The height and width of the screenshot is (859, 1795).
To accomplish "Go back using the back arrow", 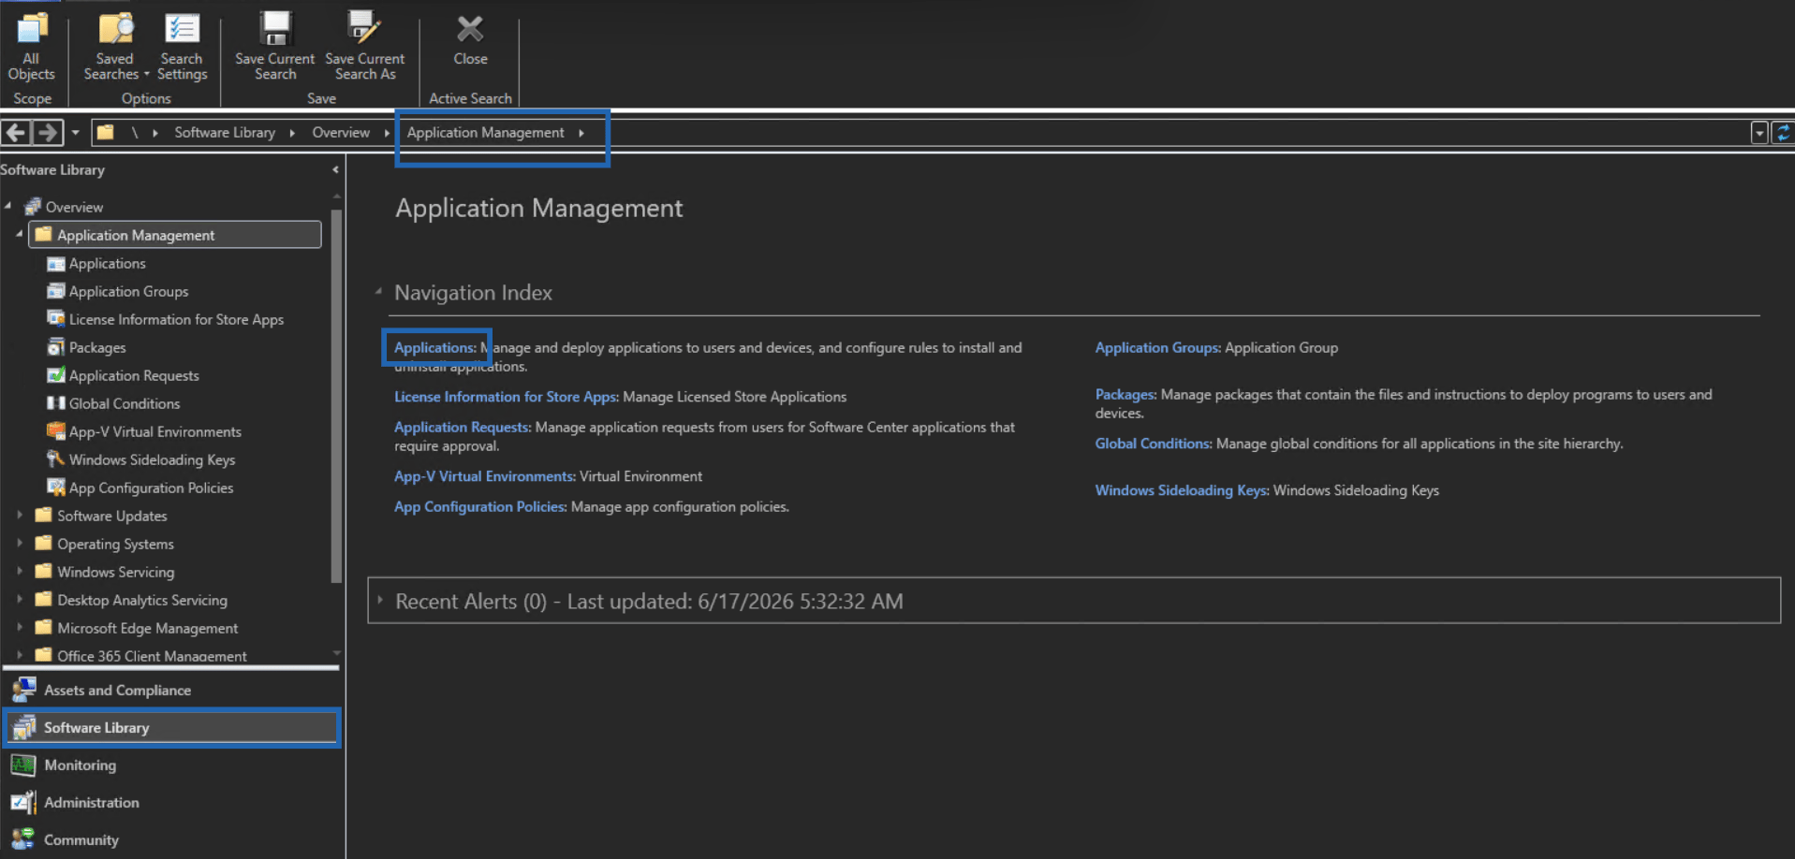I will pyautogui.click(x=16, y=133).
